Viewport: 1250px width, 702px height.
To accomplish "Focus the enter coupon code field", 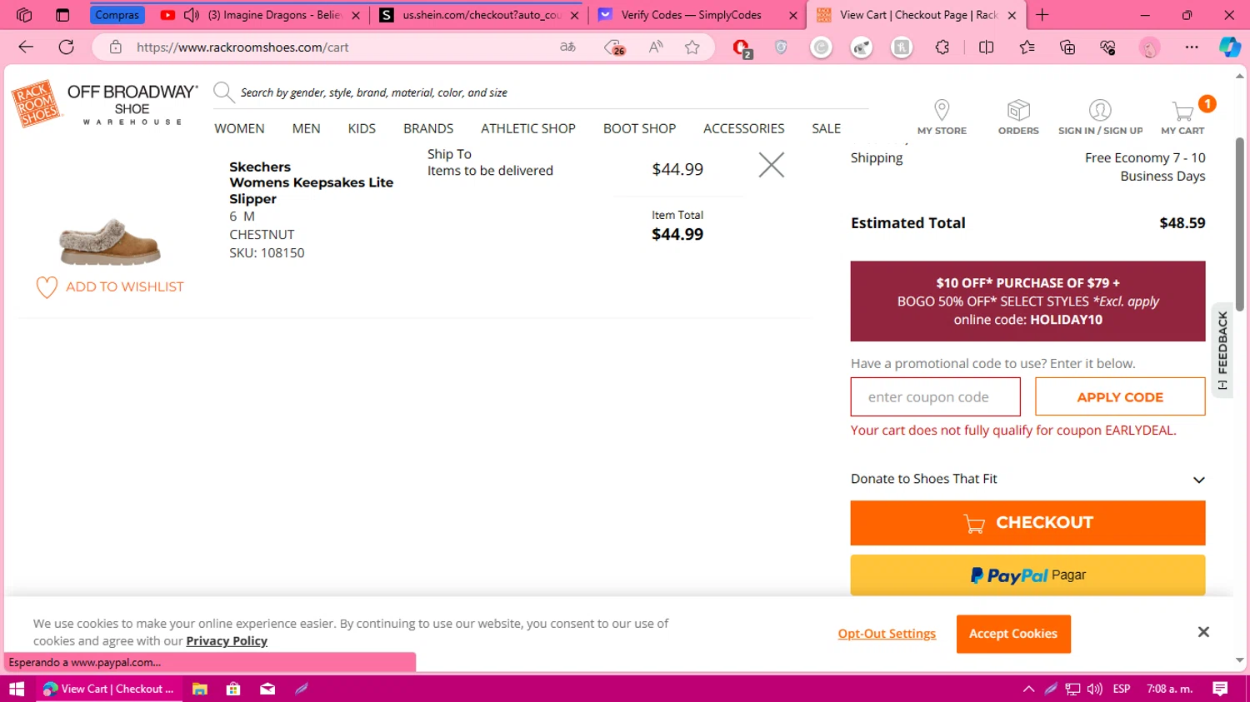I will [x=935, y=397].
